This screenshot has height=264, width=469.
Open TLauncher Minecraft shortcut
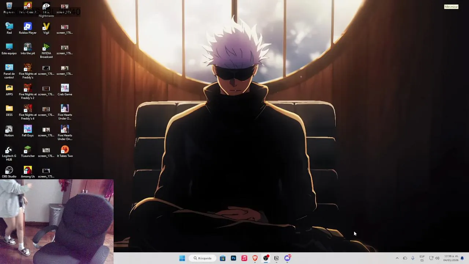tap(28, 152)
